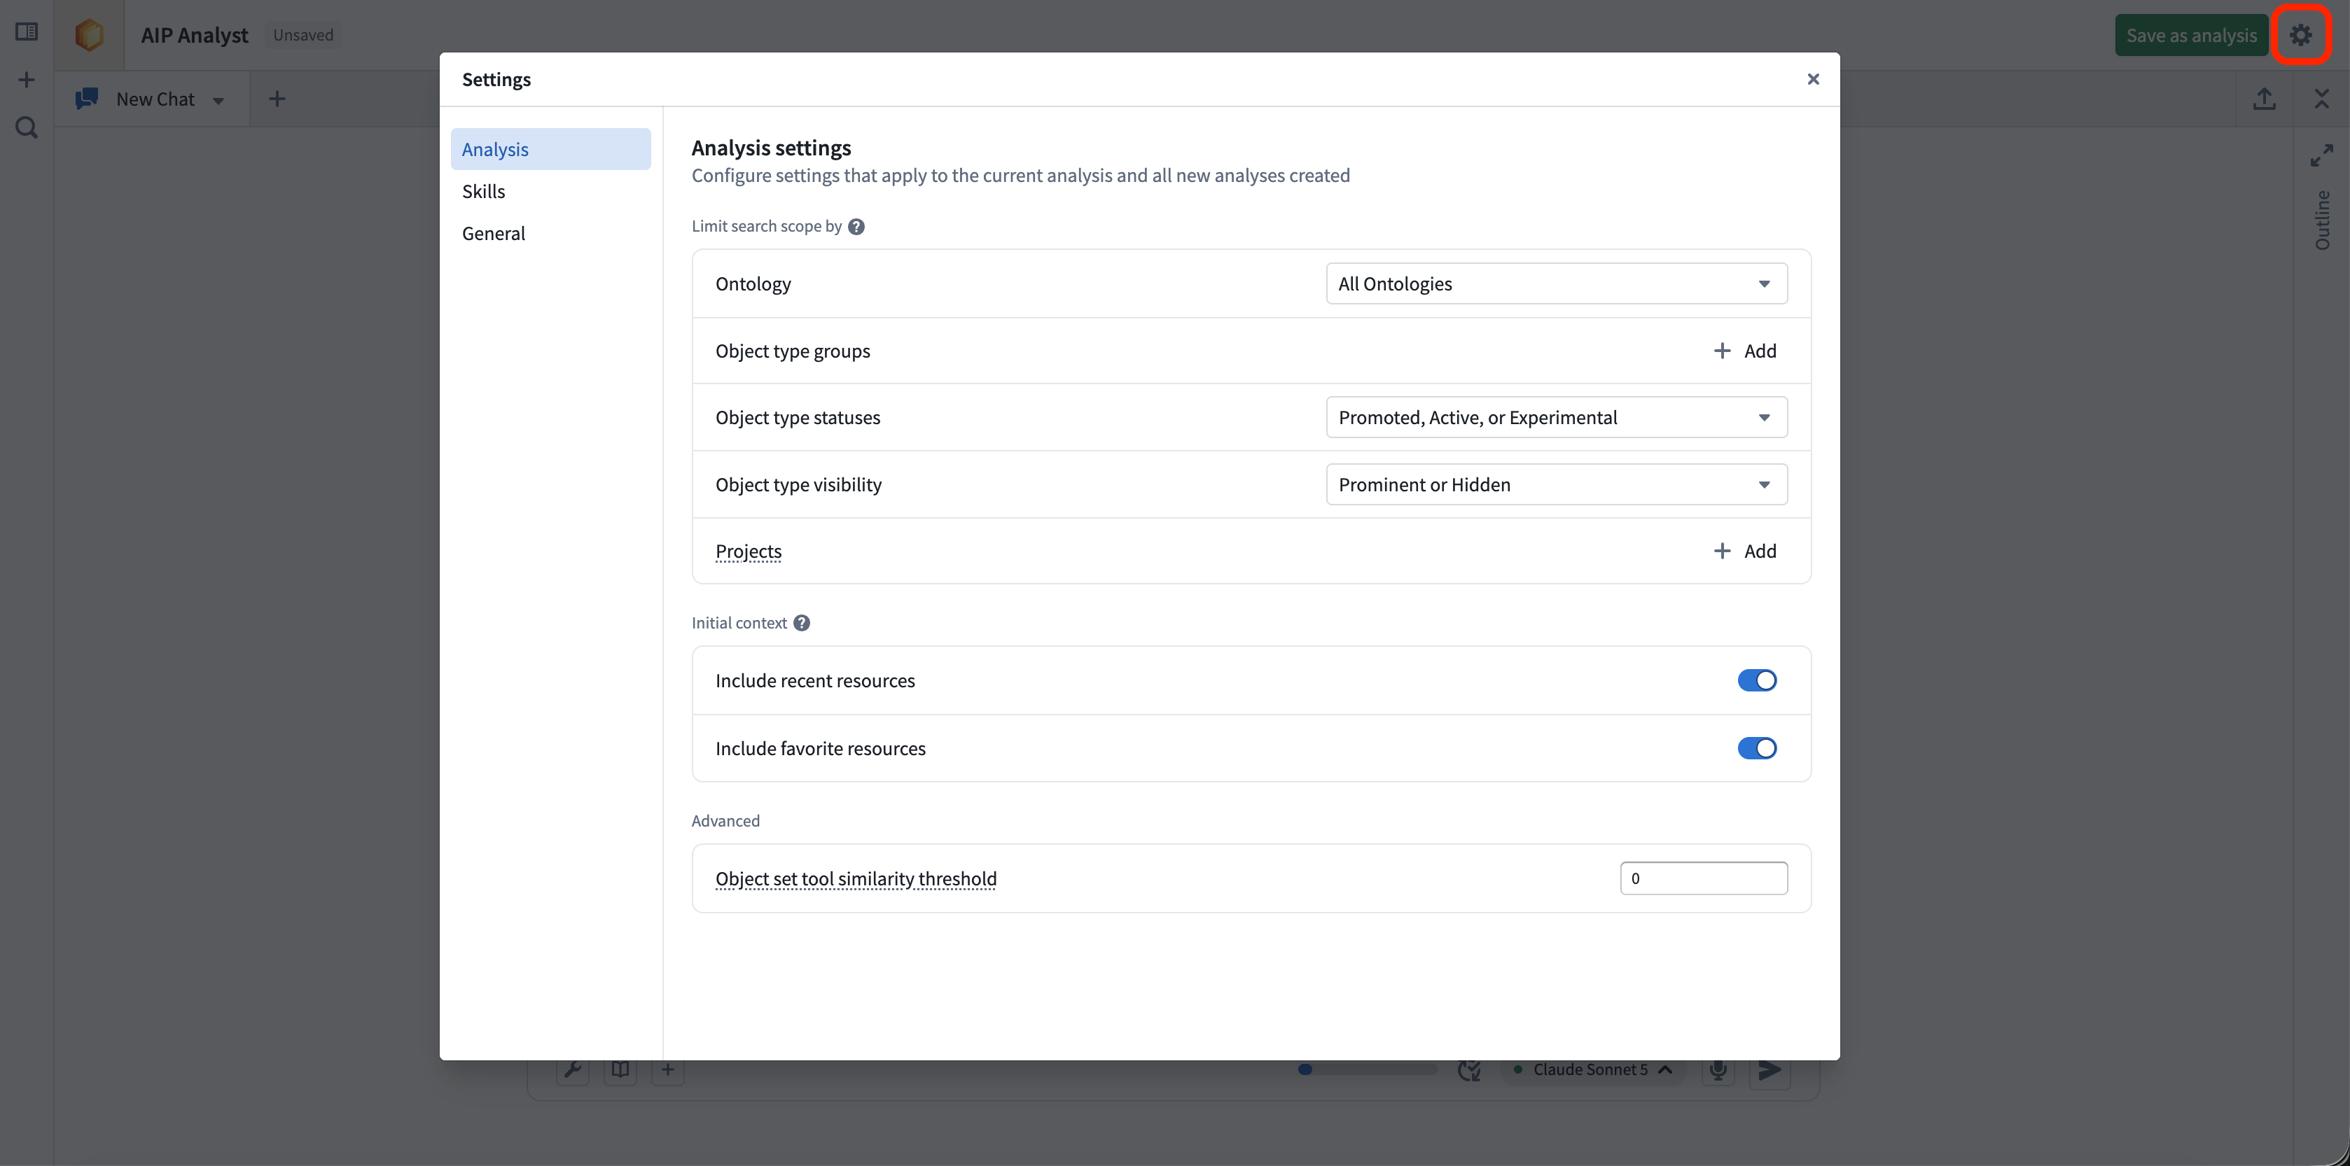Open the settings gear icon

[x=2301, y=34]
